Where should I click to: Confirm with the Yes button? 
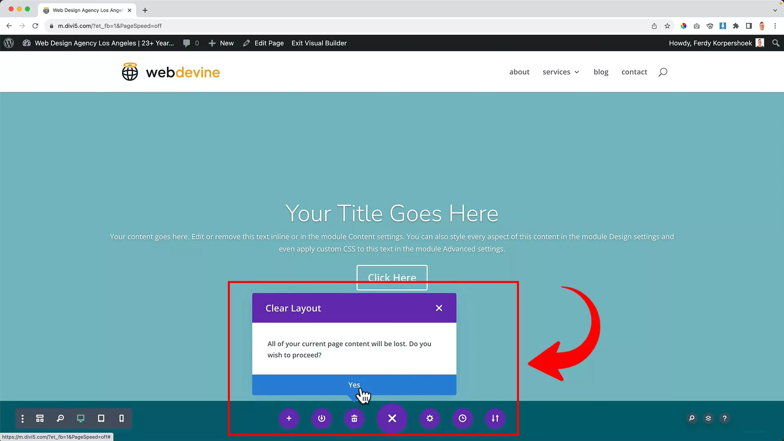point(354,385)
